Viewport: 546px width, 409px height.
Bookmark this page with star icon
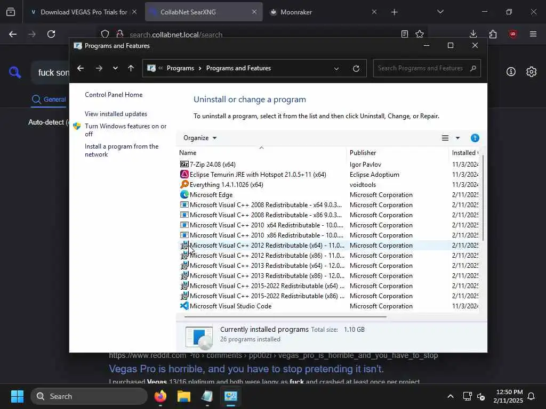pos(420,34)
